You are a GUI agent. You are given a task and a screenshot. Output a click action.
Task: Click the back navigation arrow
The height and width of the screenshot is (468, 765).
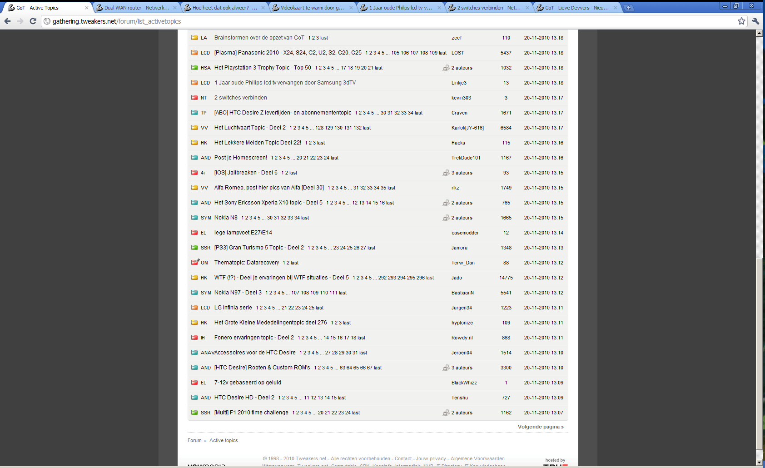pyautogui.click(x=8, y=21)
